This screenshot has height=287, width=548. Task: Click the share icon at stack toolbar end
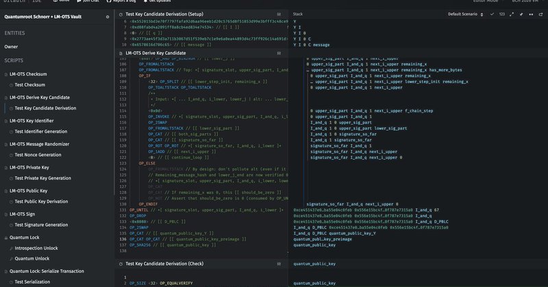(540, 14)
